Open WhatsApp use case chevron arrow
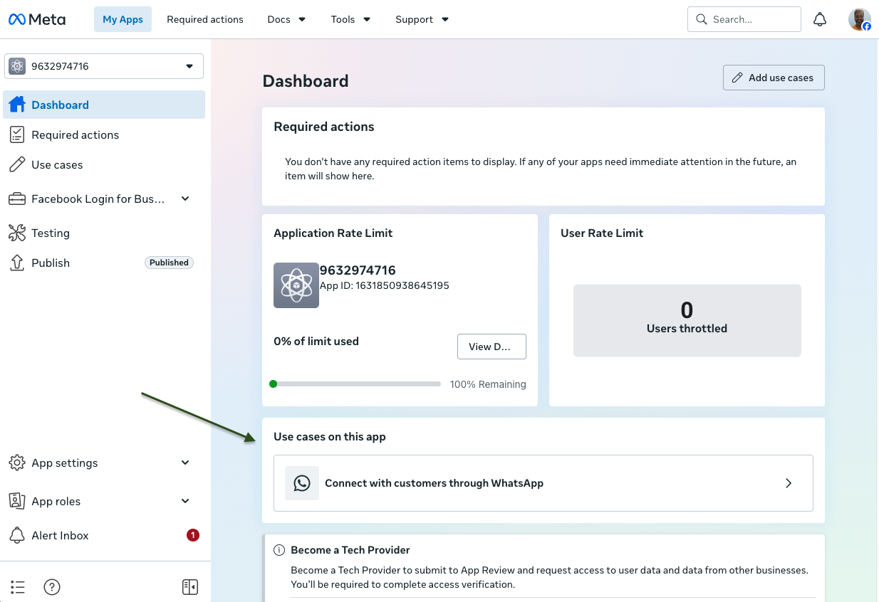The width and height of the screenshot is (879, 602). [x=789, y=483]
